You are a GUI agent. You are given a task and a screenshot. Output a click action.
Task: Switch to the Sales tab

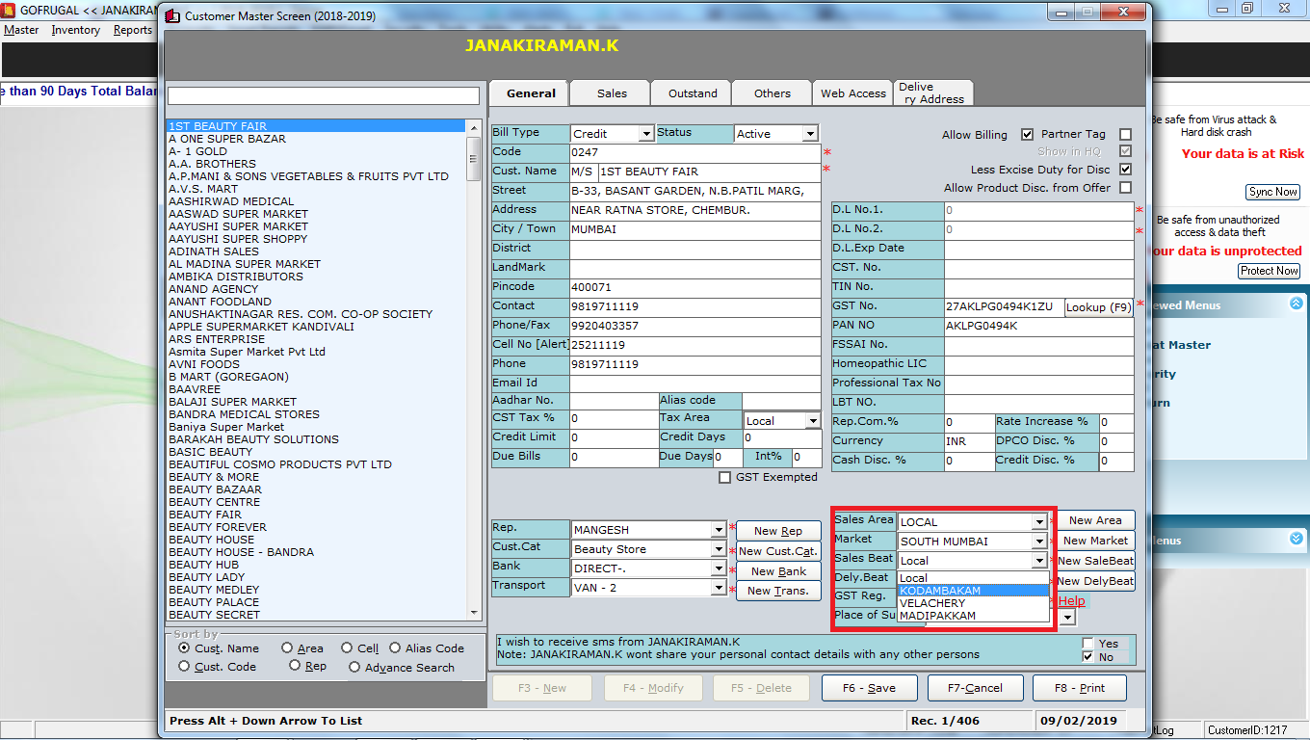click(612, 93)
